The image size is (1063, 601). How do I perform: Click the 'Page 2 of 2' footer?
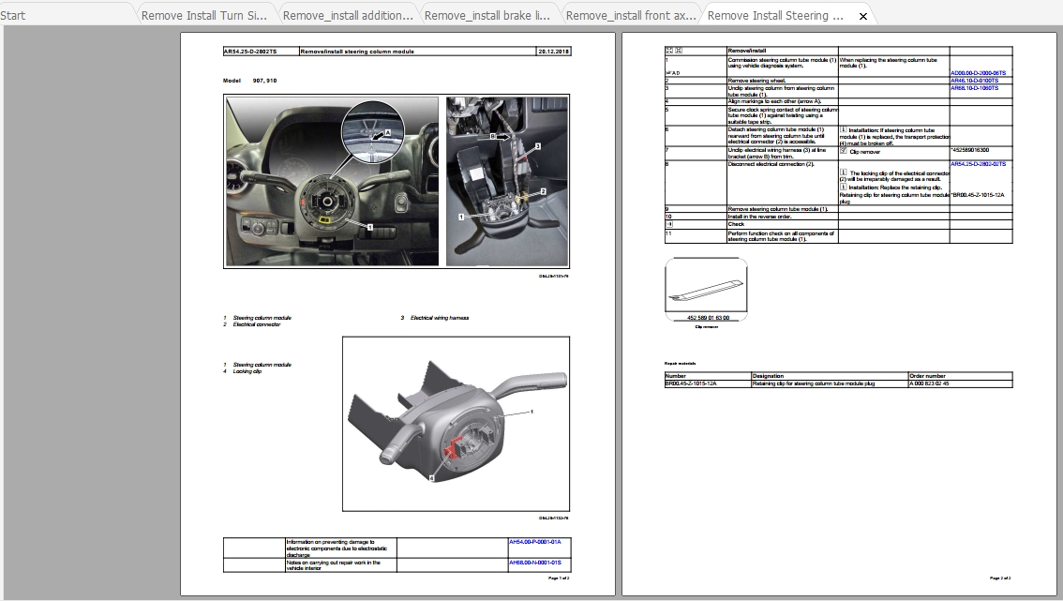[x=1000, y=578]
